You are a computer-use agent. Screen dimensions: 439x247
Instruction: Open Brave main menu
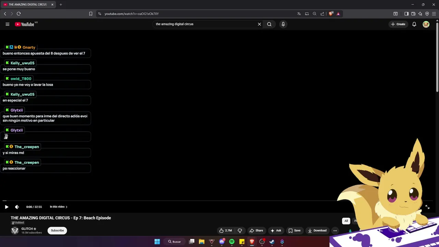[434, 14]
